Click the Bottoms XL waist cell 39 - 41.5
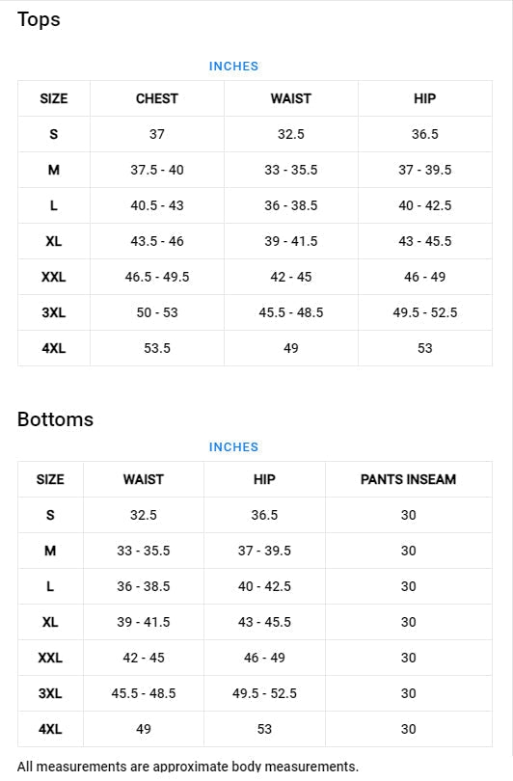This screenshot has height=781, width=513. [144, 622]
